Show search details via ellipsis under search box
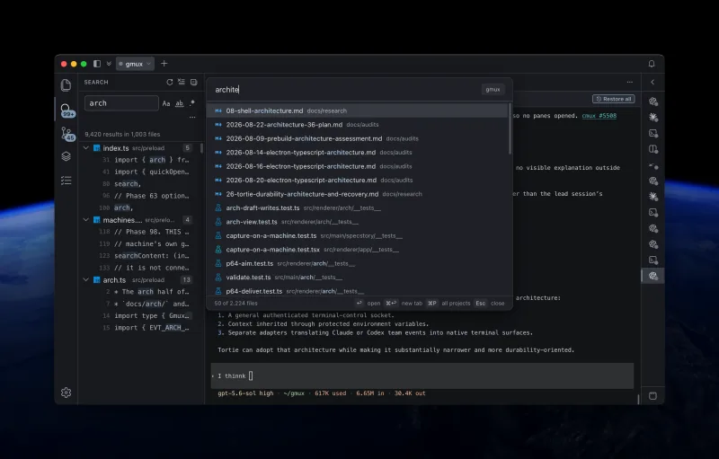This screenshot has height=459, width=719. click(x=192, y=118)
